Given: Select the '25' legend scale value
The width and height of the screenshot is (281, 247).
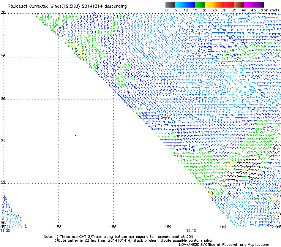Looking at the screenshot, I should pos(215,10).
